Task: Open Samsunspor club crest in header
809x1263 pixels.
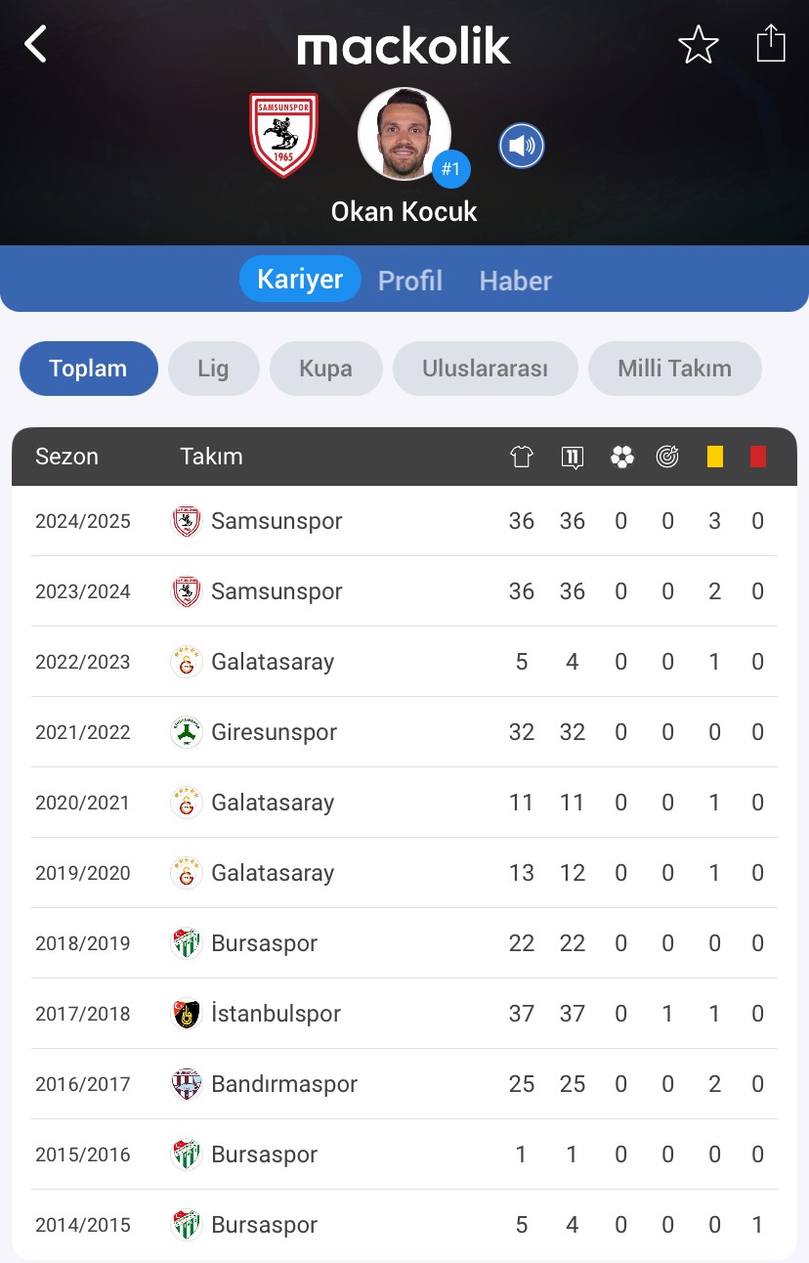Action: click(x=283, y=135)
